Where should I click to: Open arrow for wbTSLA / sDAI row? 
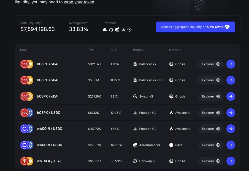[231, 161]
